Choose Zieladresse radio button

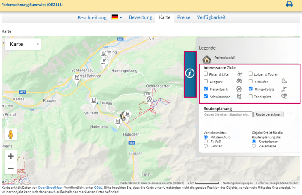pyautogui.click(x=254, y=146)
